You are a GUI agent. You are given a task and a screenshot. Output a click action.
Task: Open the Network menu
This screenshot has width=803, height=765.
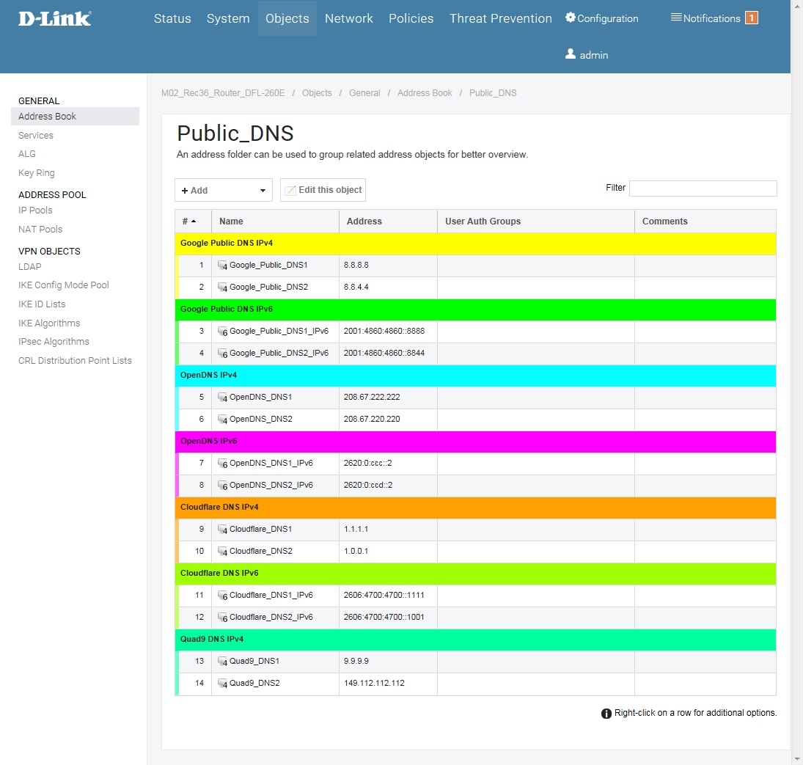[349, 18]
